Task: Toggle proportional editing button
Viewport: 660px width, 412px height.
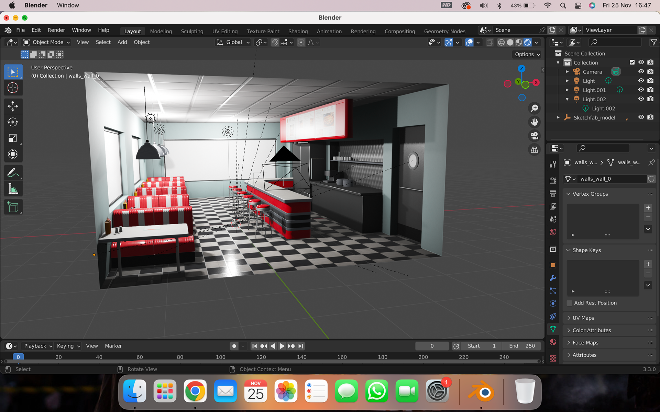Action: (301, 42)
